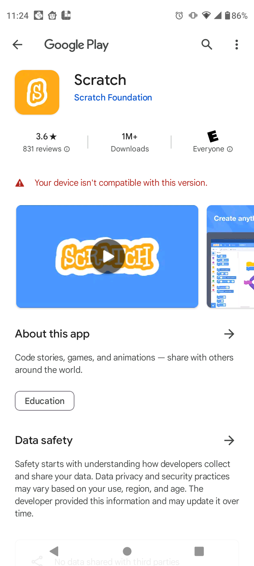Image resolution: width=254 pixels, height=566 pixels.
Task: Open the three-dot overflow menu
Action: click(x=237, y=45)
